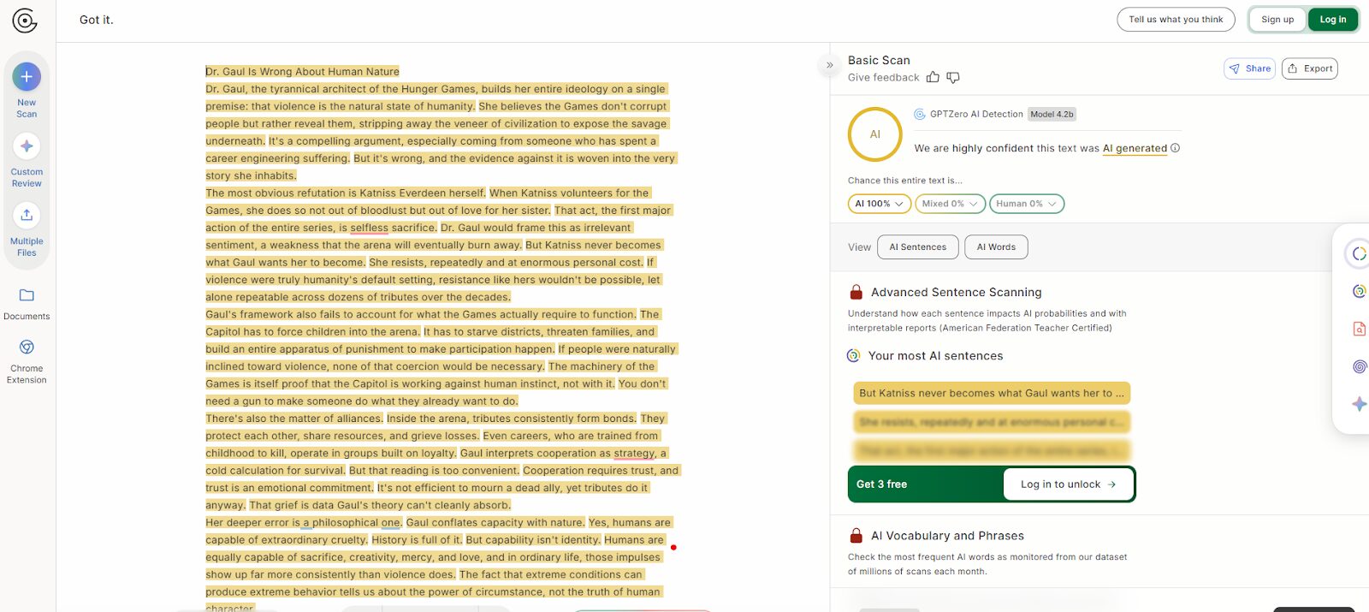Expand the Mixed 0% dropdown

(x=949, y=204)
